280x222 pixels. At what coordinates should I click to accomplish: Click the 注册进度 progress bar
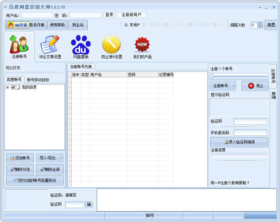239,155
